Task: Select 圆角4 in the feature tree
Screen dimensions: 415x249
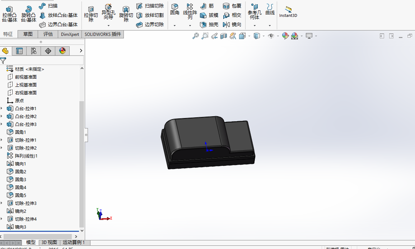Action: [17, 187]
